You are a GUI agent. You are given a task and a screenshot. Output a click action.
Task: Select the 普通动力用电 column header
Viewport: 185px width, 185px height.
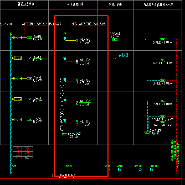pyautogui.click(x=26, y=4)
